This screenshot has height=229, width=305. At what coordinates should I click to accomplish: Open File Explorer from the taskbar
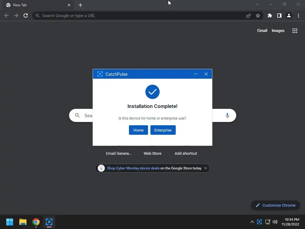[23, 222]
